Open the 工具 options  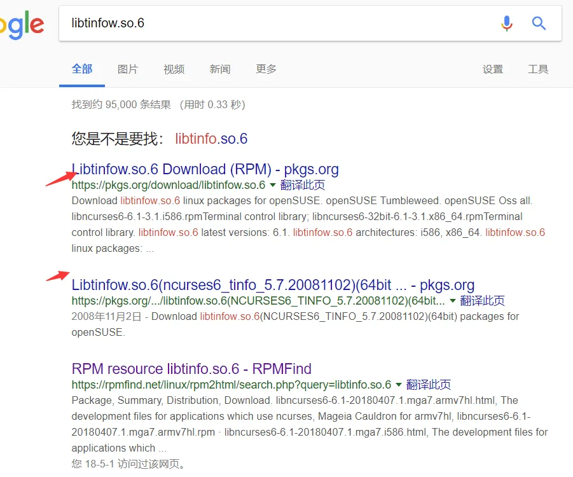(538, 69)
